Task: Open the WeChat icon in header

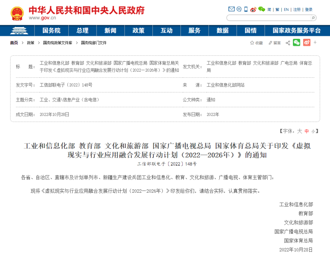Action: (x=262, y=9)
